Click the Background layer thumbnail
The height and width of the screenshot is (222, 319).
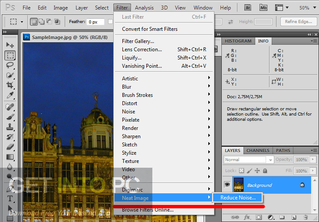tap(238, 185)
